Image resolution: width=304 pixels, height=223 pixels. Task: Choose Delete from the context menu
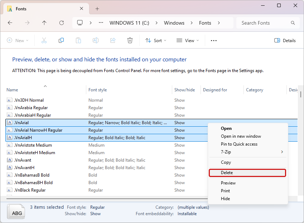(247, 173)
